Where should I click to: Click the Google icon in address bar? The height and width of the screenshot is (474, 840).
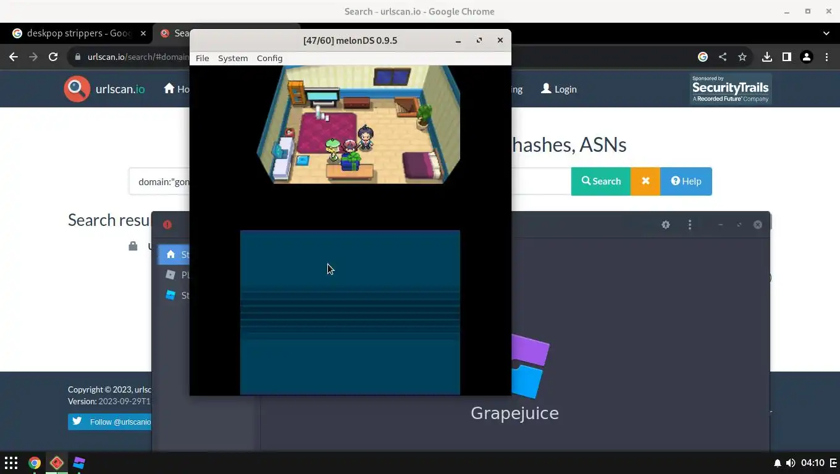[703, 57]
